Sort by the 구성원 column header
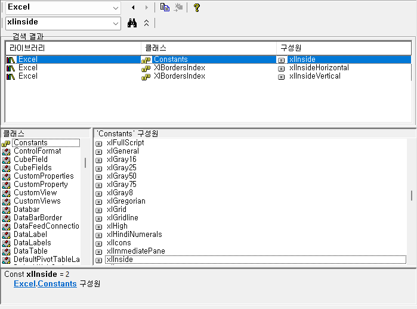 pos(344,48)
